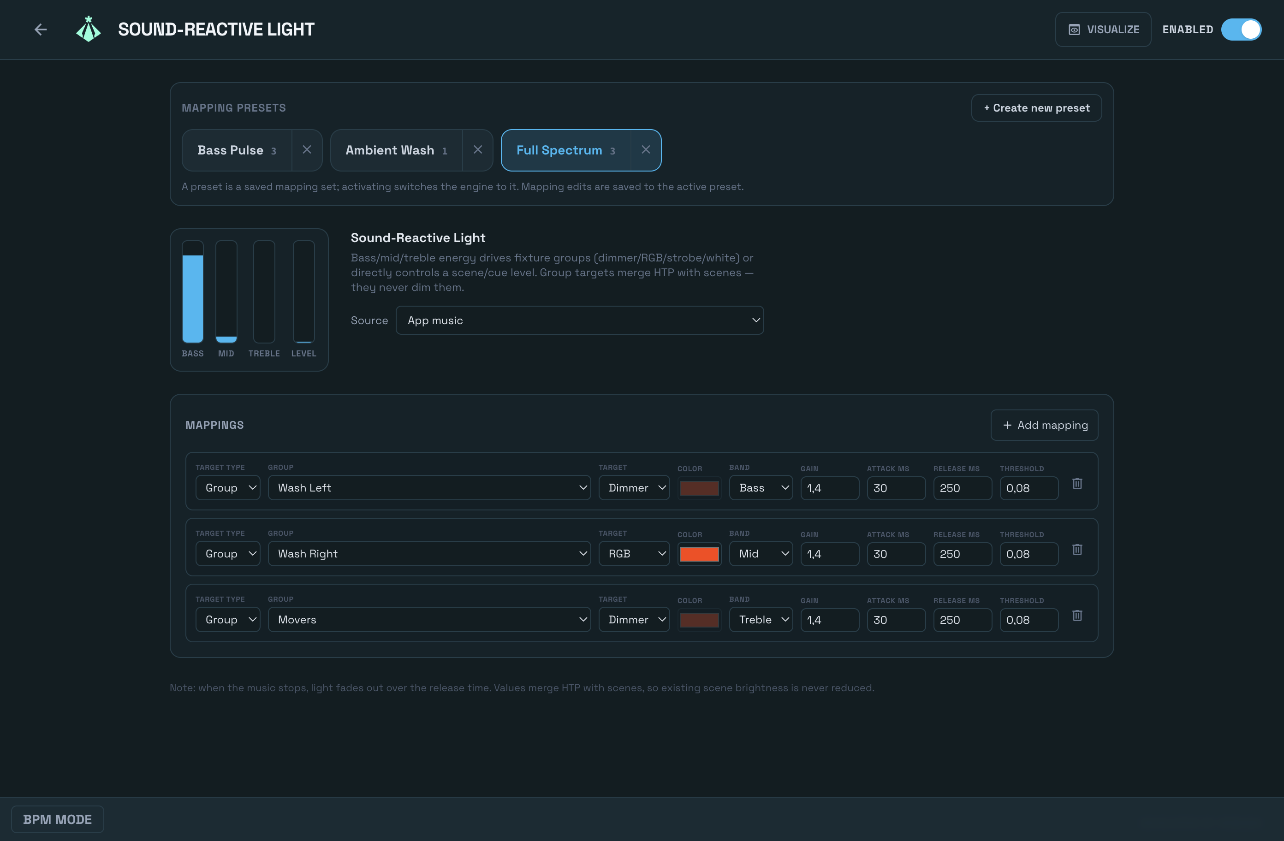Activate the Bass Pulse preset
The image size is (1284, 841).
pos(237,150)
